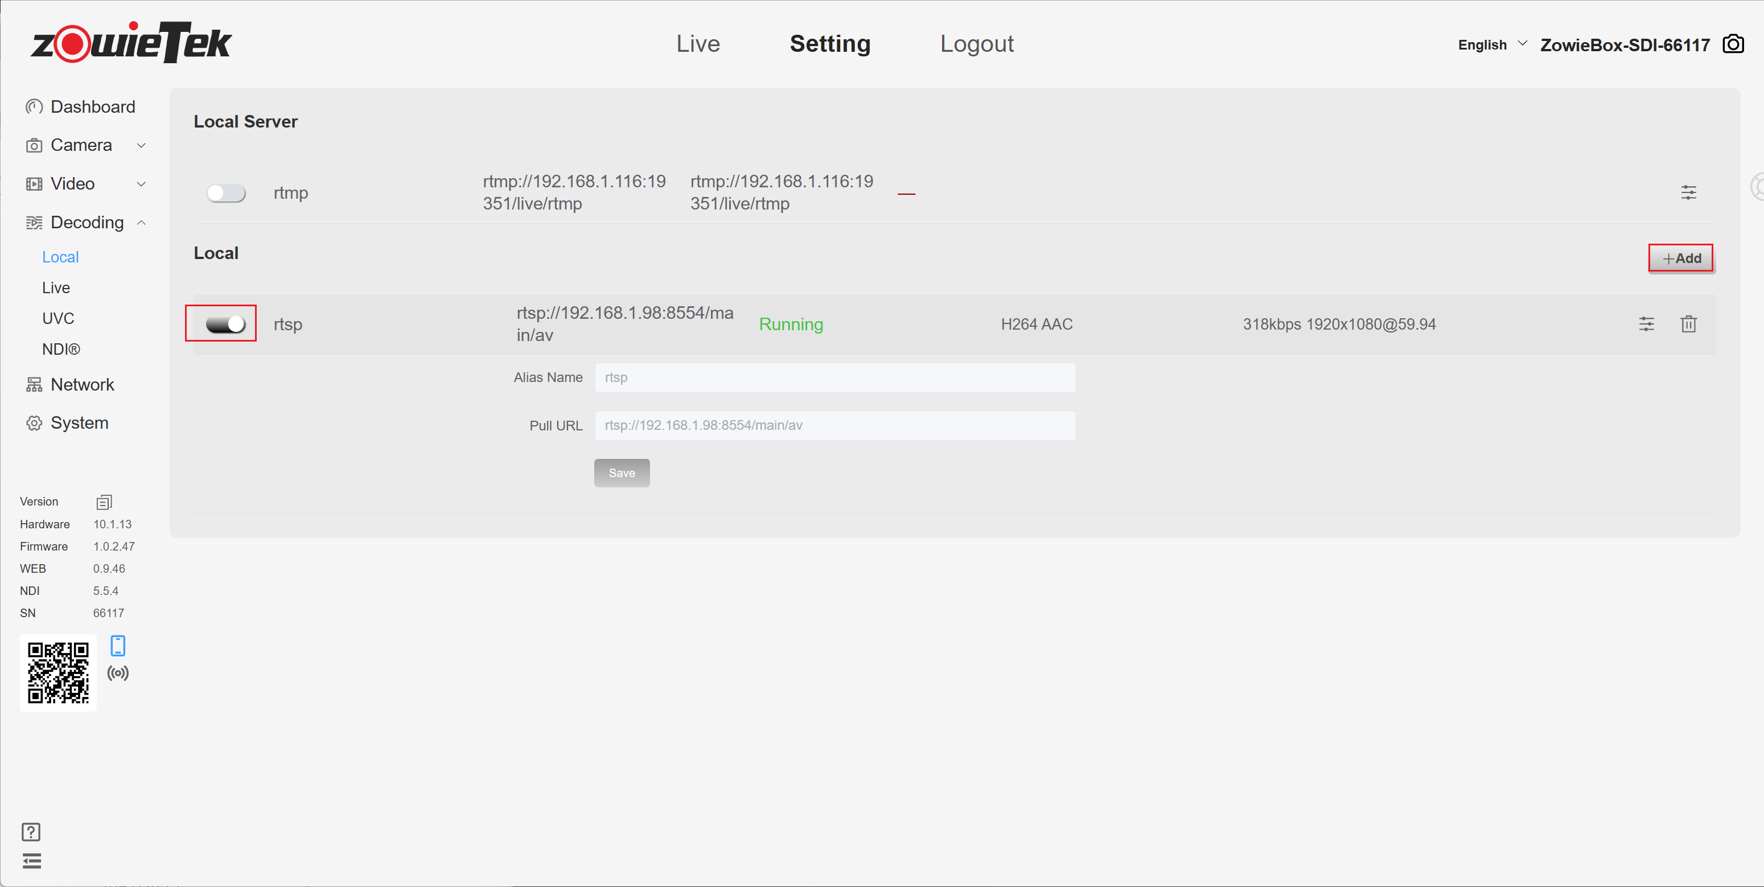Image resolution: width=1764 pixels, height=887 pixels.
Task: Open rtmp server settings sliders icon
Action: point(1688,192)
